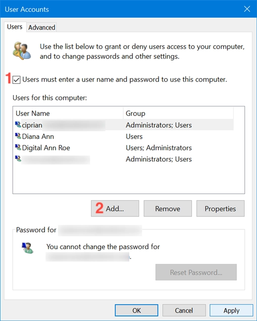Click the Remove button
This screenshot has height=321, width=257.
pyautogui.click(x=167, y=209)
